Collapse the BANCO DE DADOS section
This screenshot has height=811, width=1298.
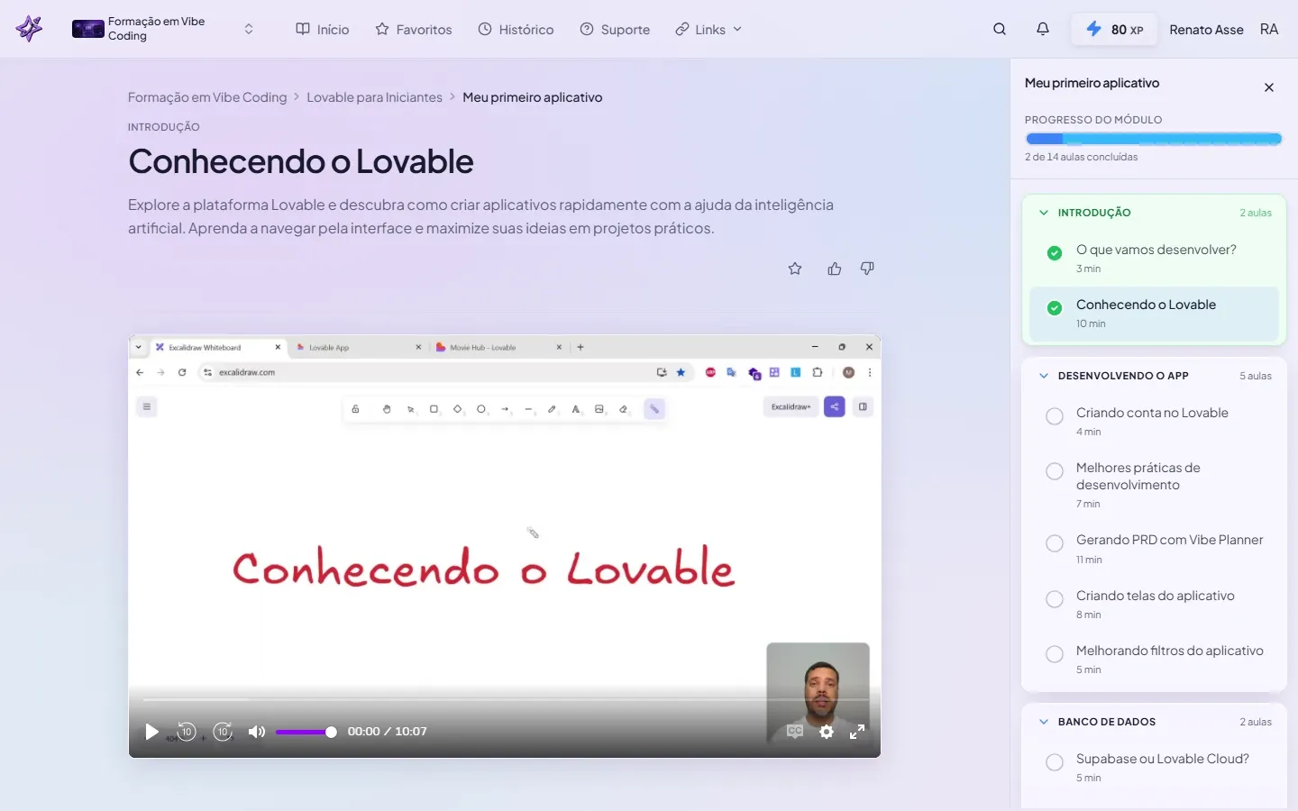tap(1044, 722)
